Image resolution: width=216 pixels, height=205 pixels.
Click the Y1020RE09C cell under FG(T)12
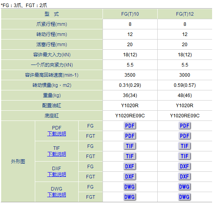[185, 115]
